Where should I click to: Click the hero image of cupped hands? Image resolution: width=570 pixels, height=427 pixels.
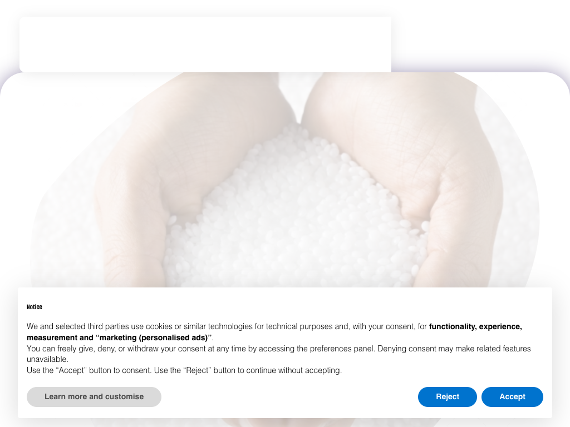285,180
